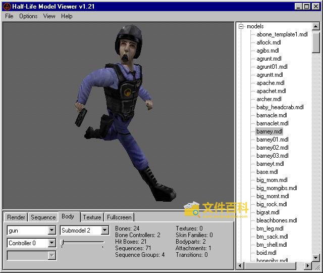Image resolution: width=323 pixels, height=273 pixels.
Task: Minimize the Model Viewer window
Action: point(298,7)
